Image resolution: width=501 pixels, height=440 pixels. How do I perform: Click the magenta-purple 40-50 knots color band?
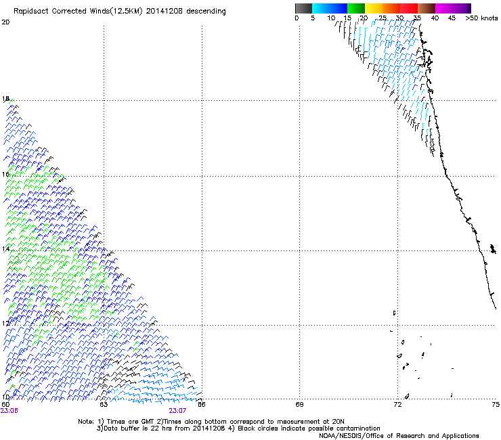(453, 8)
